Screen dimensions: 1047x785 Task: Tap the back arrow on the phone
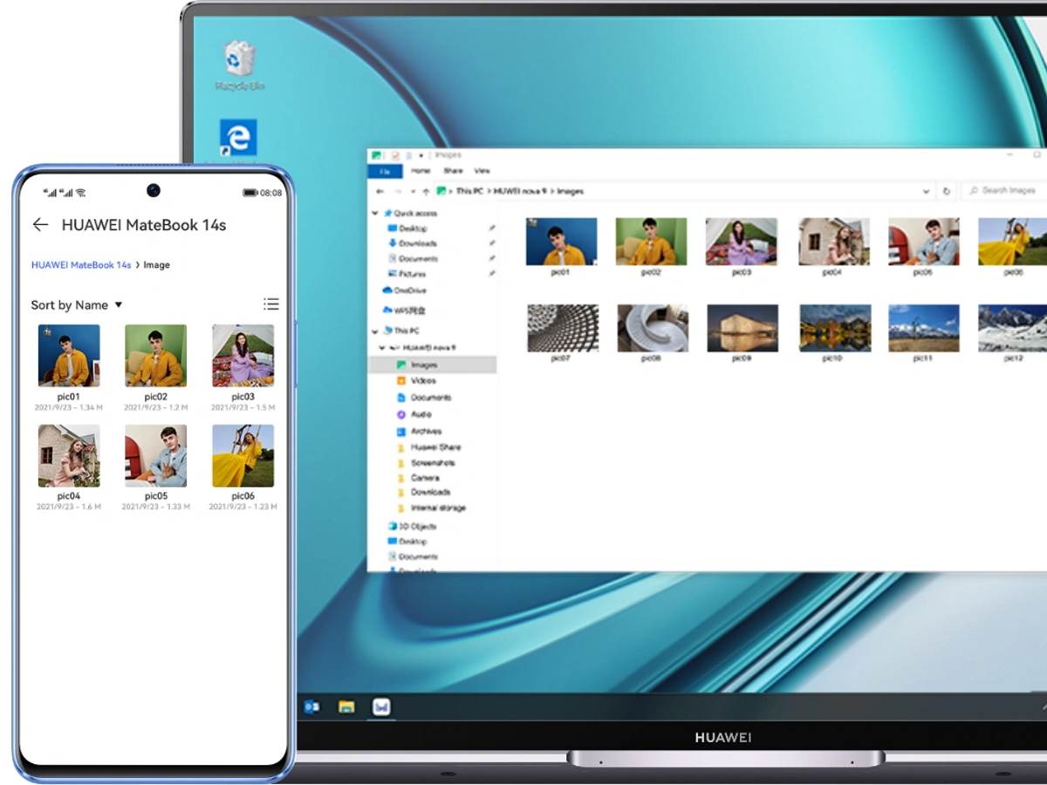40,225
